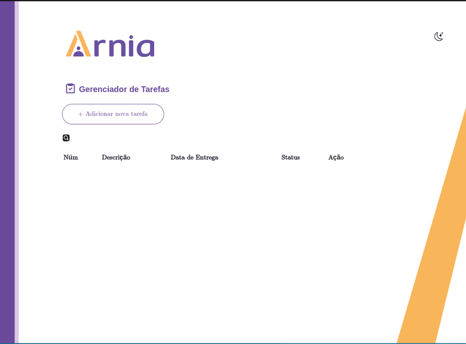
Task: Click the clipboard checklist icon
Action: [70, 89]
